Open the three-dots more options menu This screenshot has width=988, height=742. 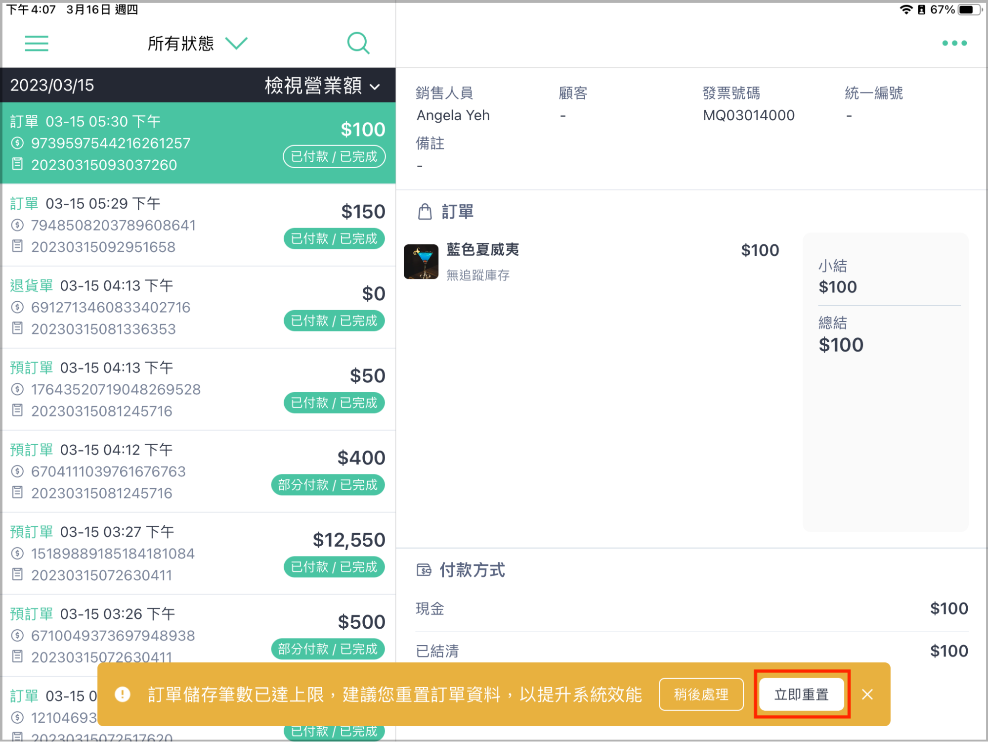point(954,44)
